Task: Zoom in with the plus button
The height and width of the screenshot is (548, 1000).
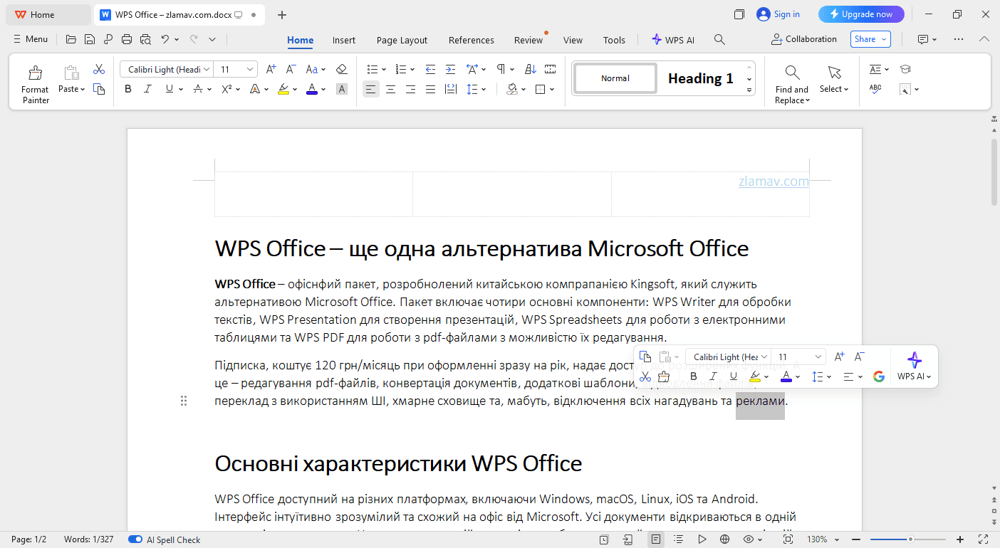Action: point(960,539)
